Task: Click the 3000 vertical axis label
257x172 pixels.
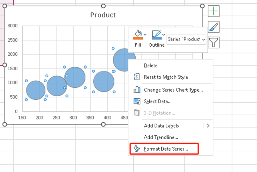Action: pos(13,26)
